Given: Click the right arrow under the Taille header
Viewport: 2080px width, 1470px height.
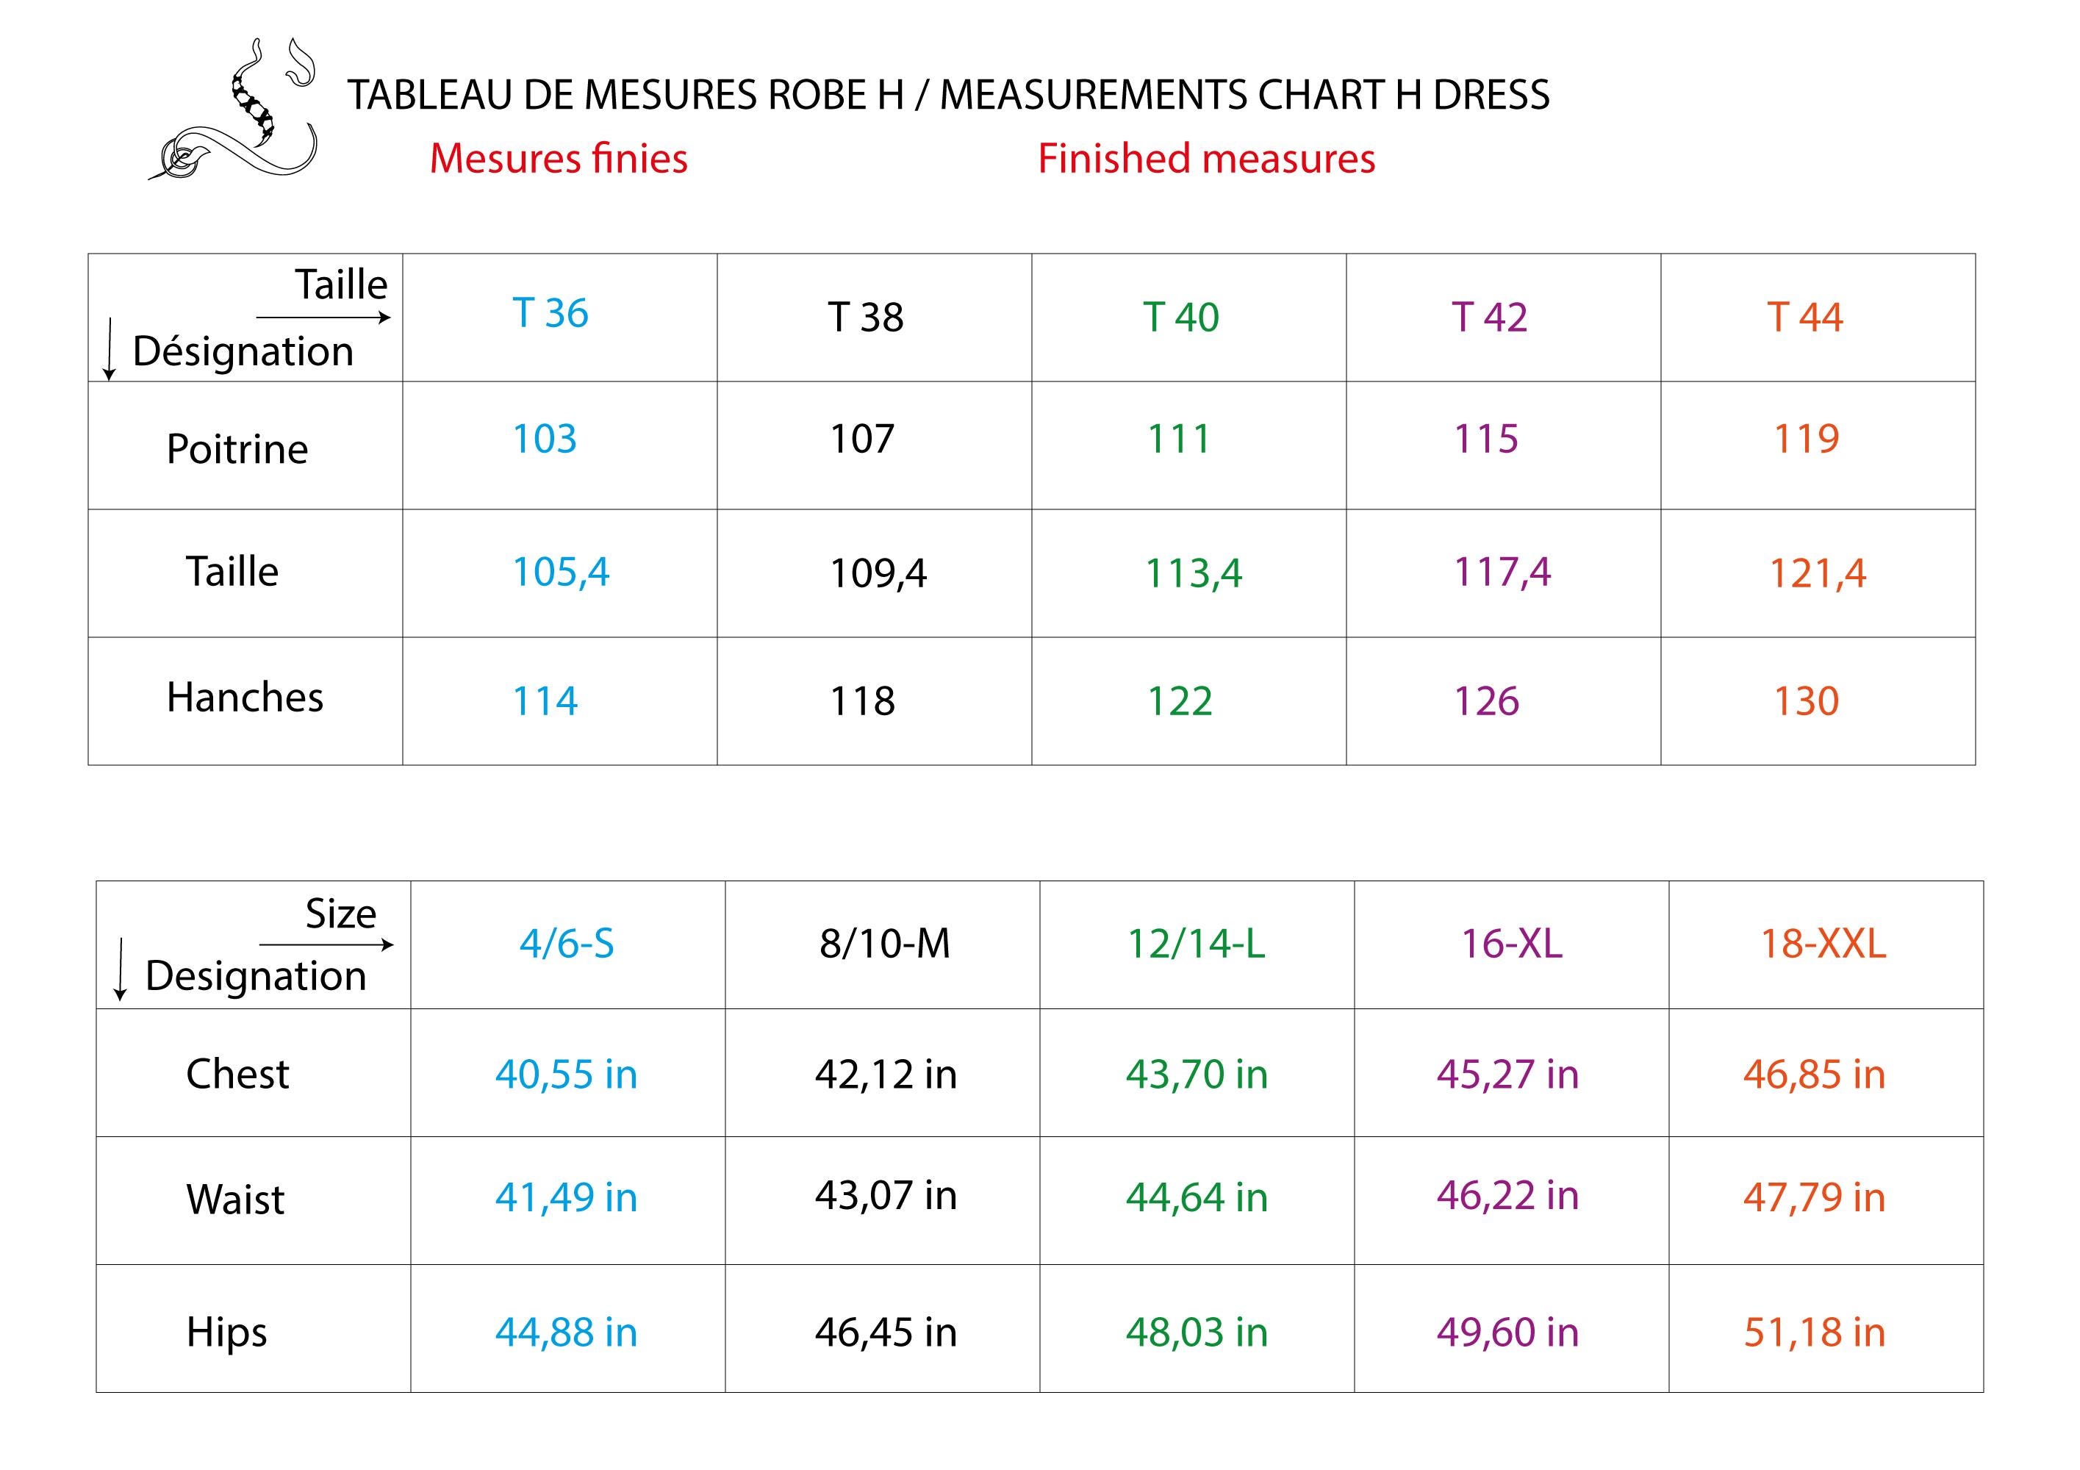Looking at the screenshot, I should (323, 318).
